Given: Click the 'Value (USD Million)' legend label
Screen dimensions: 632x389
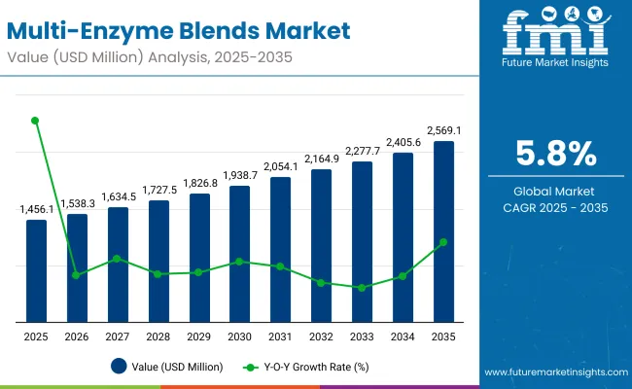Looking at the screenshot, I should pyautogui.click(x=177, y=367).
